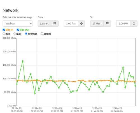Click the 'From:' label
This screenshot has height=113, width=140.
[40, 17]
